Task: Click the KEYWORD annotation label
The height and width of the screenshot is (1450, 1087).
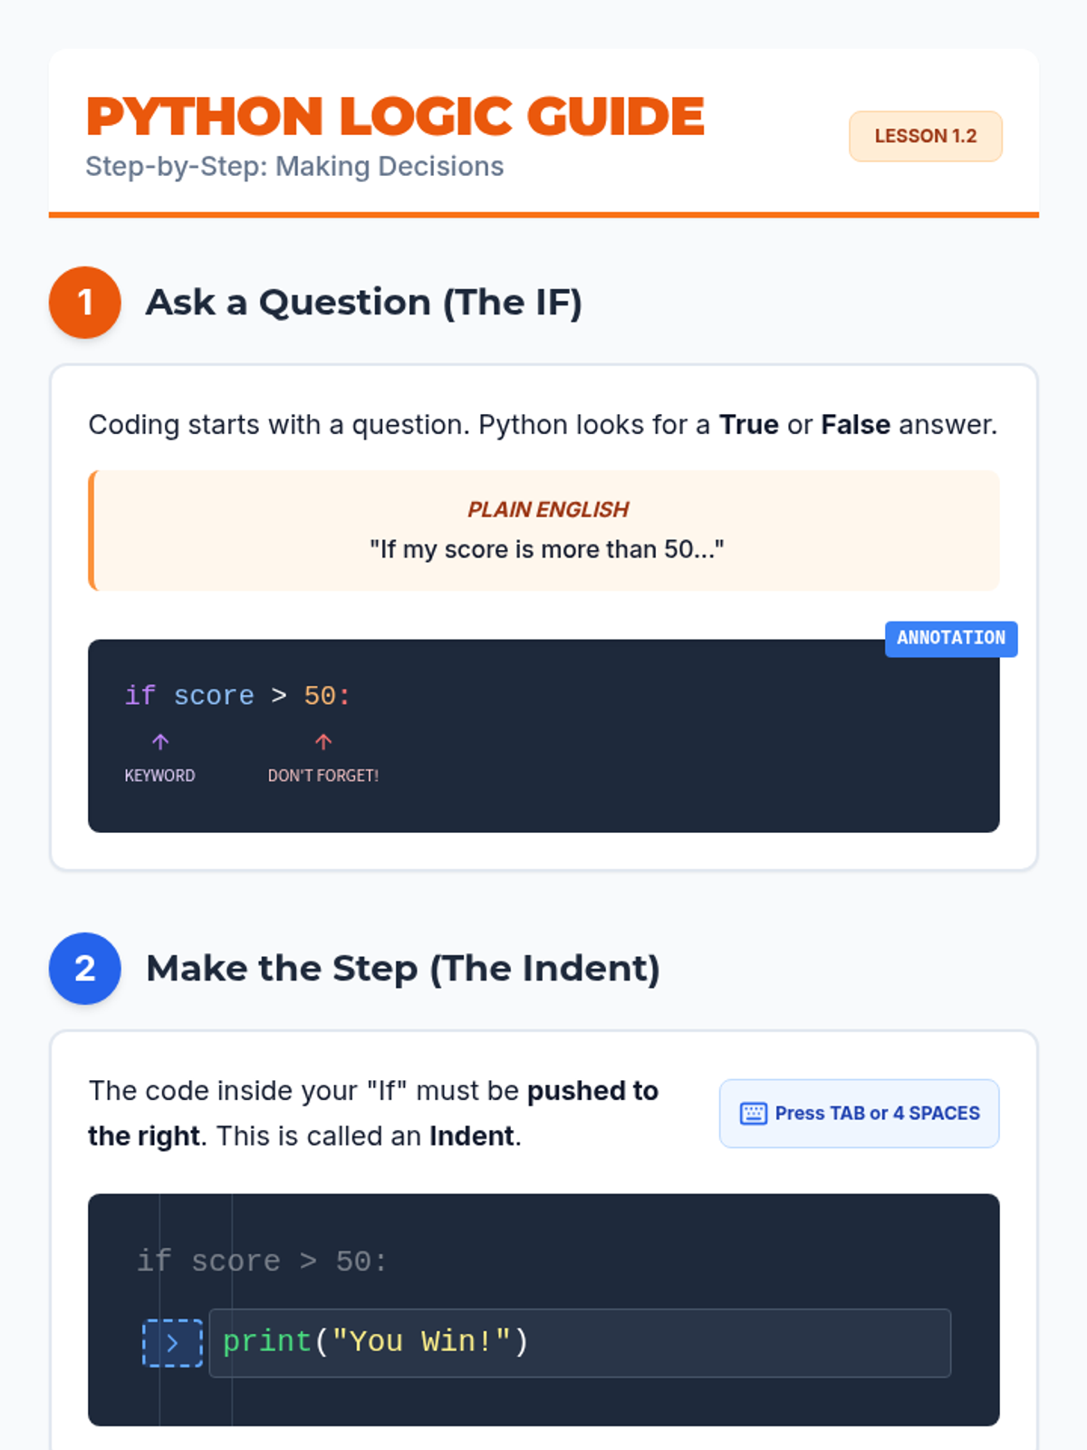Action: point(160,776)
